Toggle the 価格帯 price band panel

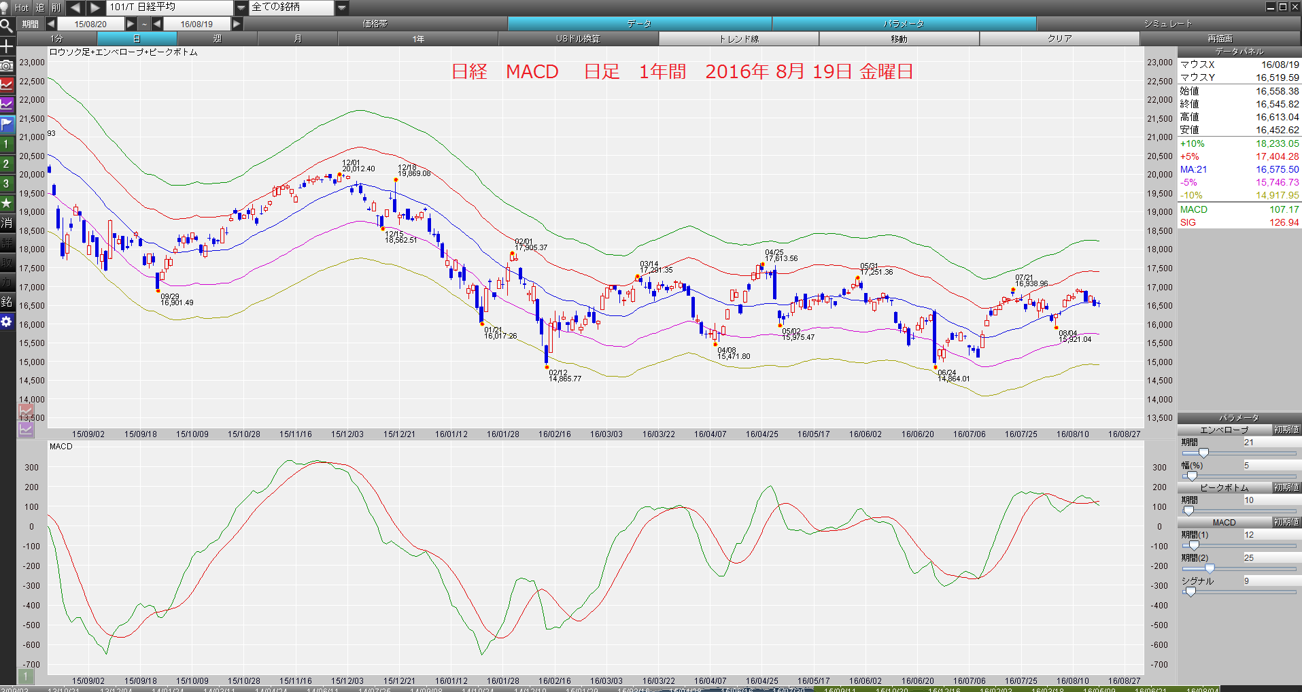tap(375, 24)
